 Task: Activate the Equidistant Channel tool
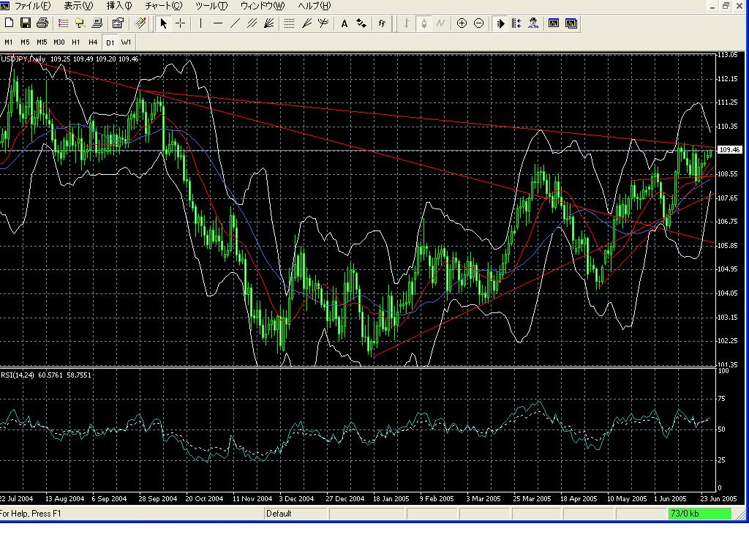coord(252,23)
